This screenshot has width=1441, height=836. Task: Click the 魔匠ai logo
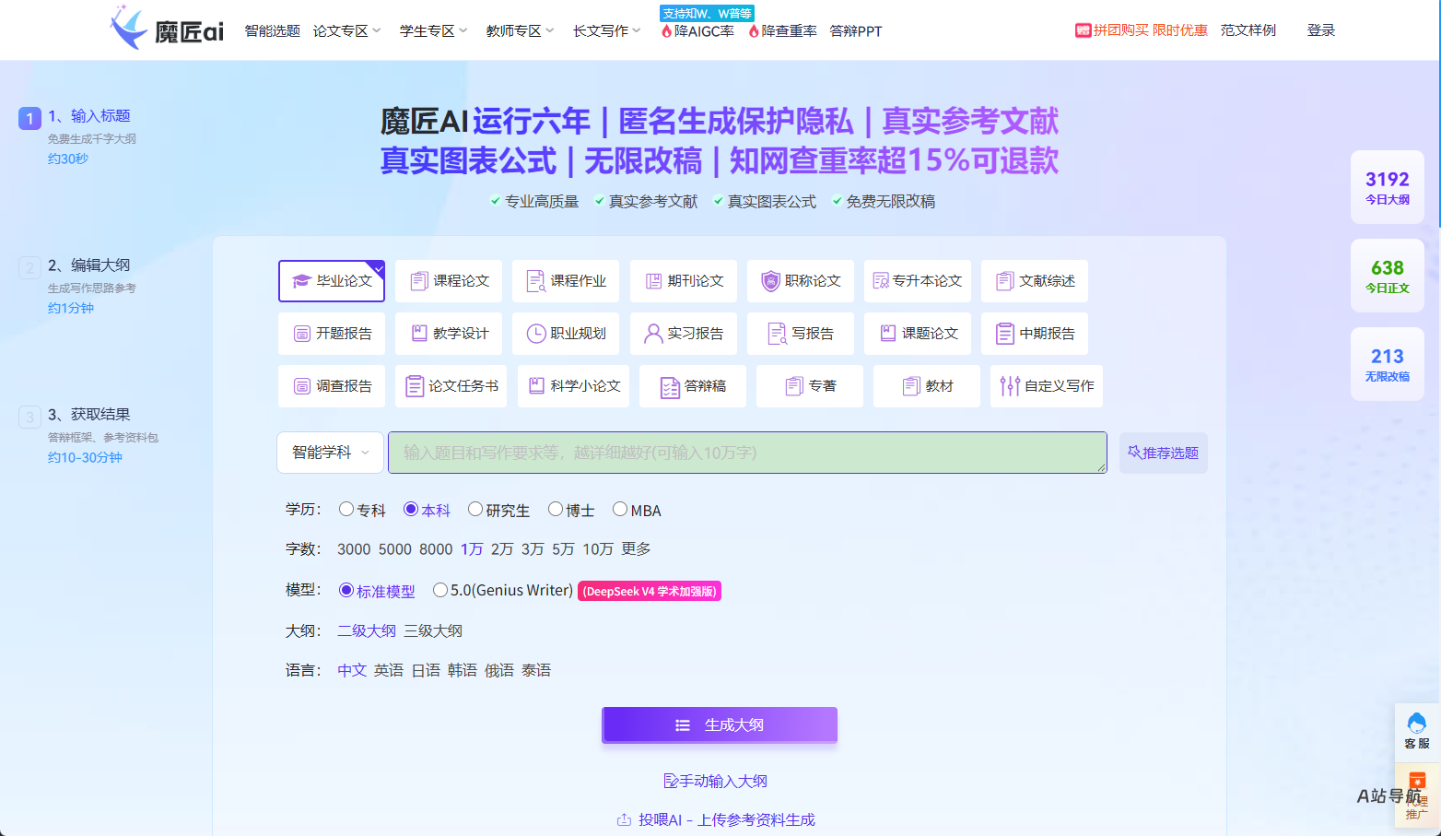167,28
